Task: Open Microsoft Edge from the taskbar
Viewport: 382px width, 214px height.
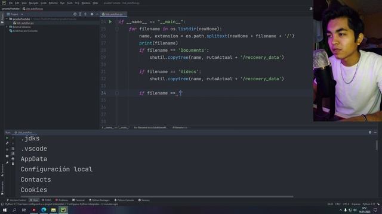Action: (x=44, y=210)
